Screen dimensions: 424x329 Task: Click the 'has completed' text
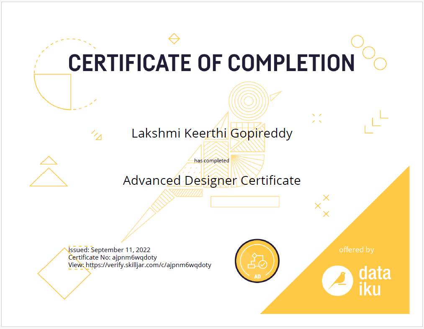click(x=211, y=161)
